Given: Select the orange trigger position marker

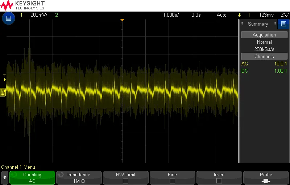Looking at the screenshot, I should coord(122,20).
